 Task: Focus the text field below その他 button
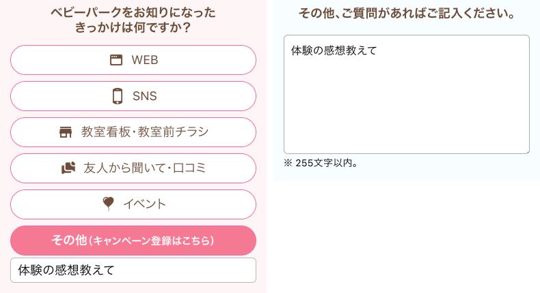(133, 270)
